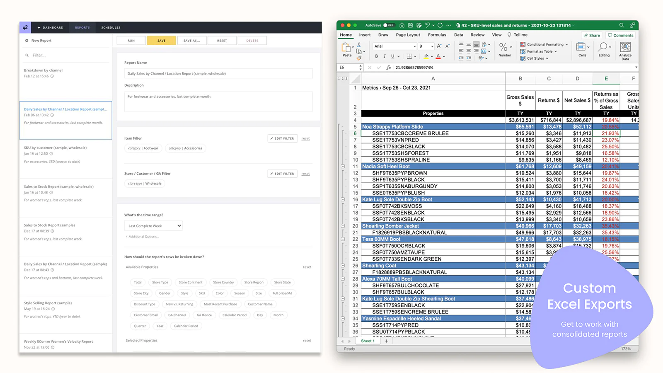Screen dimensions: 663x373
Task: Open the Formulas ribbon tab
Action: pyautogui.click(x=437, y=35)
